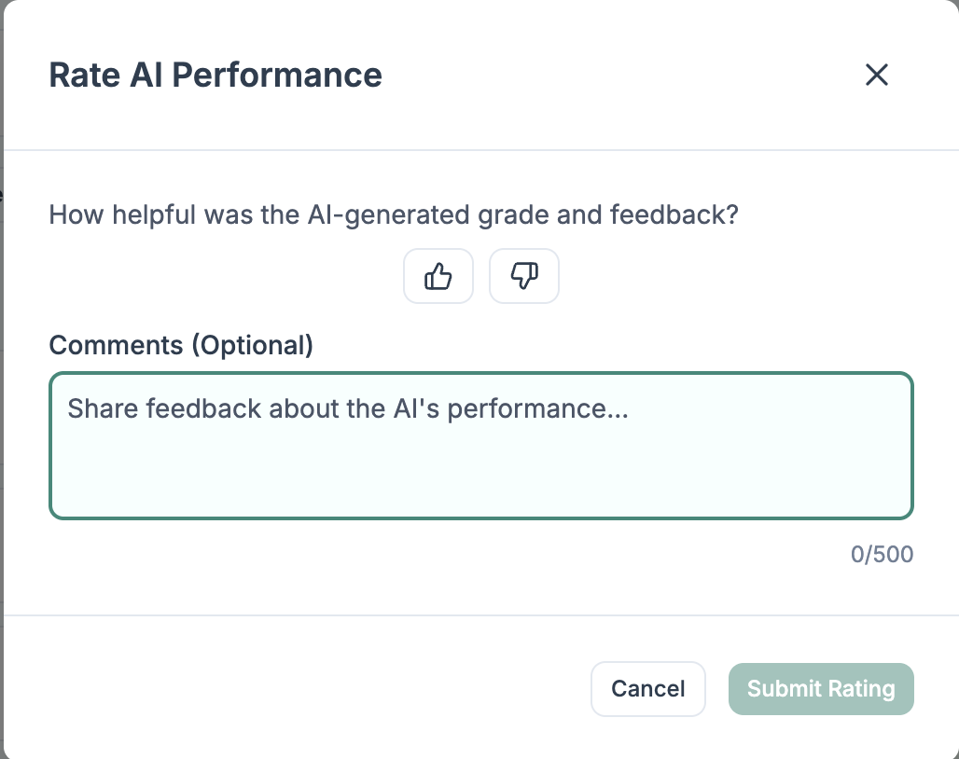The image size is (959, 759).
Task: Close the Rate AI Performance dialog
Action: [x=876, y=75]
